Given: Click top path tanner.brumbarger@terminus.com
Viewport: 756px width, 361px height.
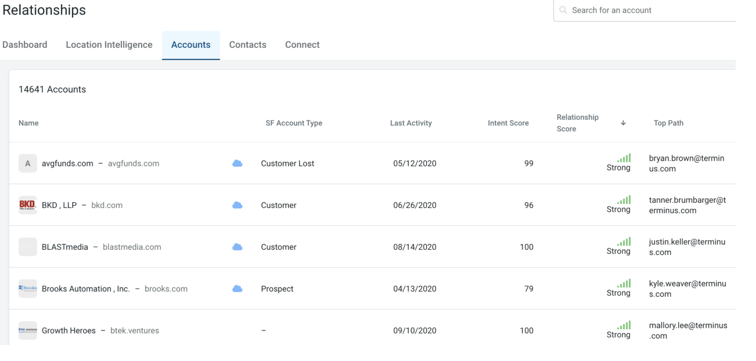Looking at the screenshot, I should point(688,205).
